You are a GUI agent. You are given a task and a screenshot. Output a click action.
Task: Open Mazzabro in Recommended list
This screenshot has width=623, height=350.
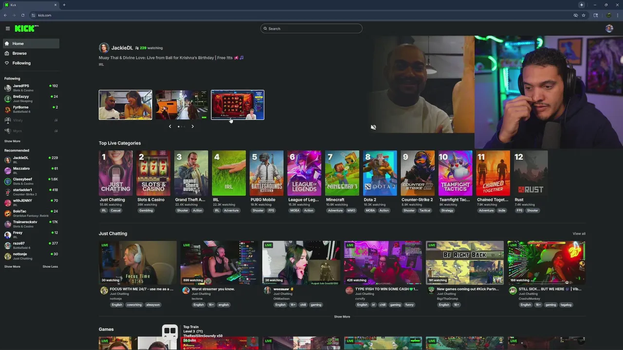(x=31, y=171)
